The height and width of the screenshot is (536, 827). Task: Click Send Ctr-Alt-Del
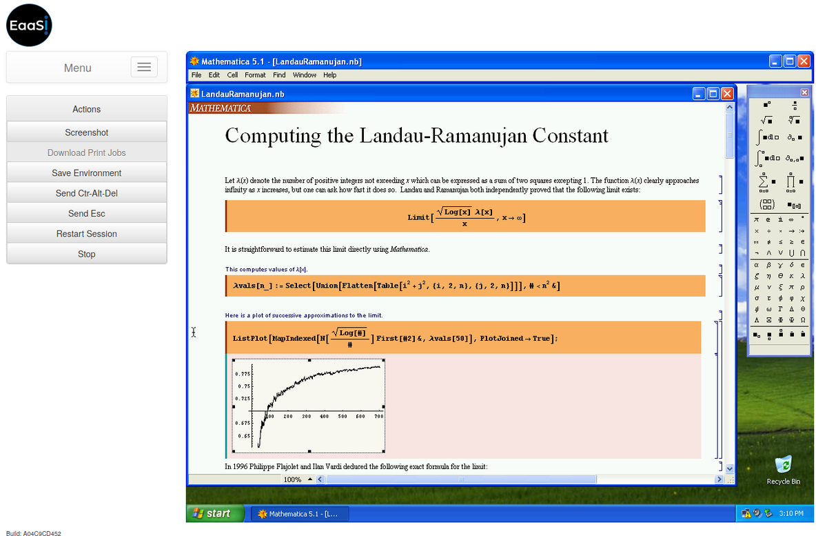(87, 193)
